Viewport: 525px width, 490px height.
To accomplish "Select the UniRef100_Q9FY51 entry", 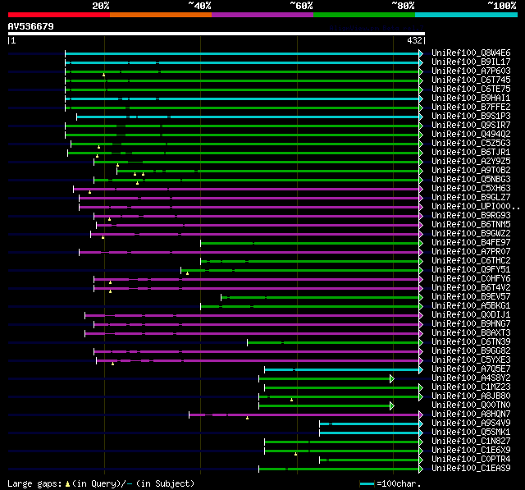I will pyautogui.click(x=471, y=270).
